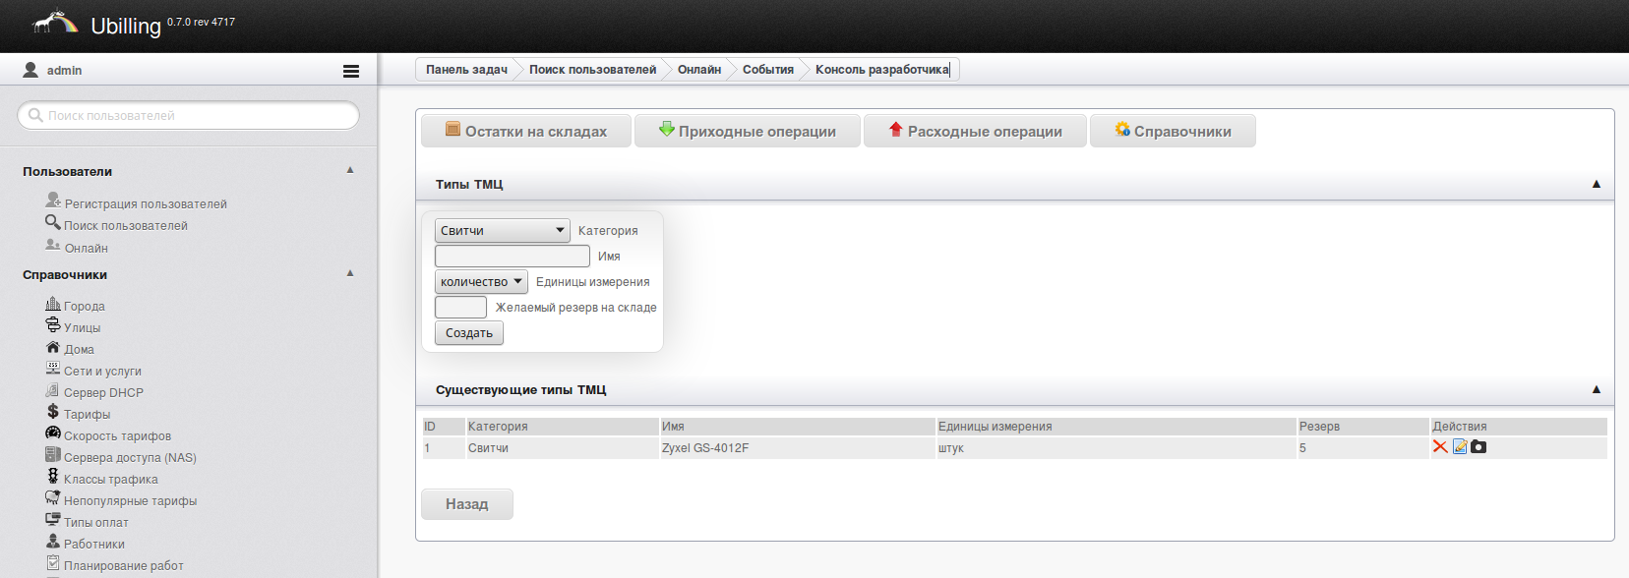The width and height of the screenshot is (1629, 578).
Task: Open the Единицы измерения dropdown
Action: point(481,282)
